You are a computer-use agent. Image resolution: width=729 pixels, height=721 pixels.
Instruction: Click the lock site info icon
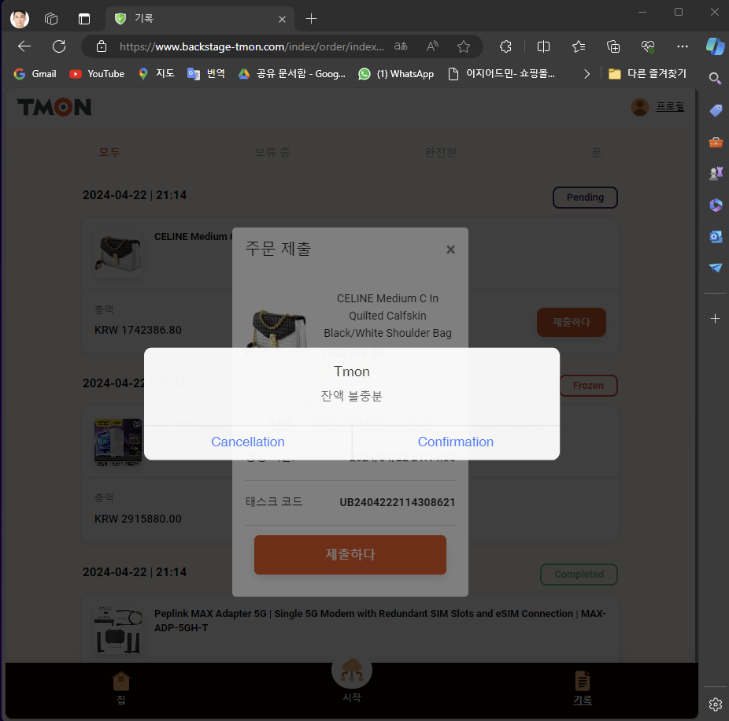pos(102,46)
